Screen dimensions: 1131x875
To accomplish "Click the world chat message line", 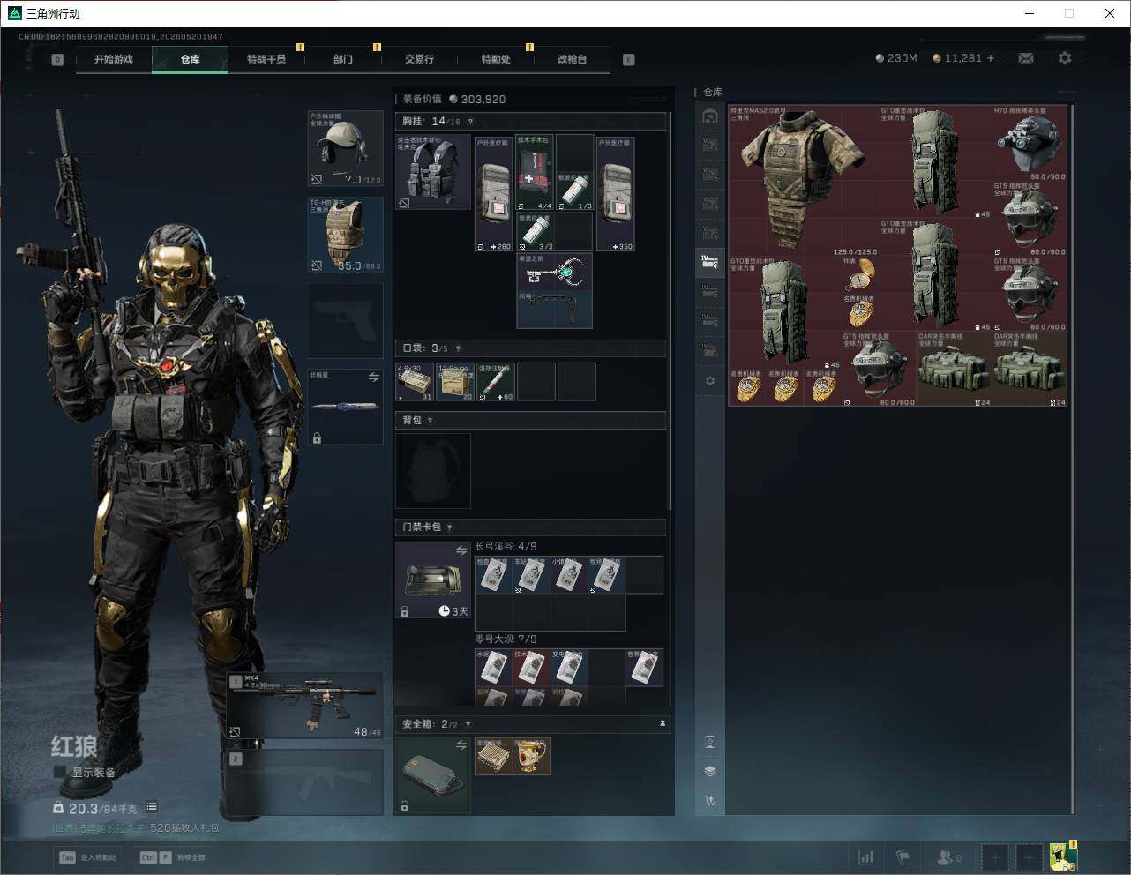I will coord(135,828).
